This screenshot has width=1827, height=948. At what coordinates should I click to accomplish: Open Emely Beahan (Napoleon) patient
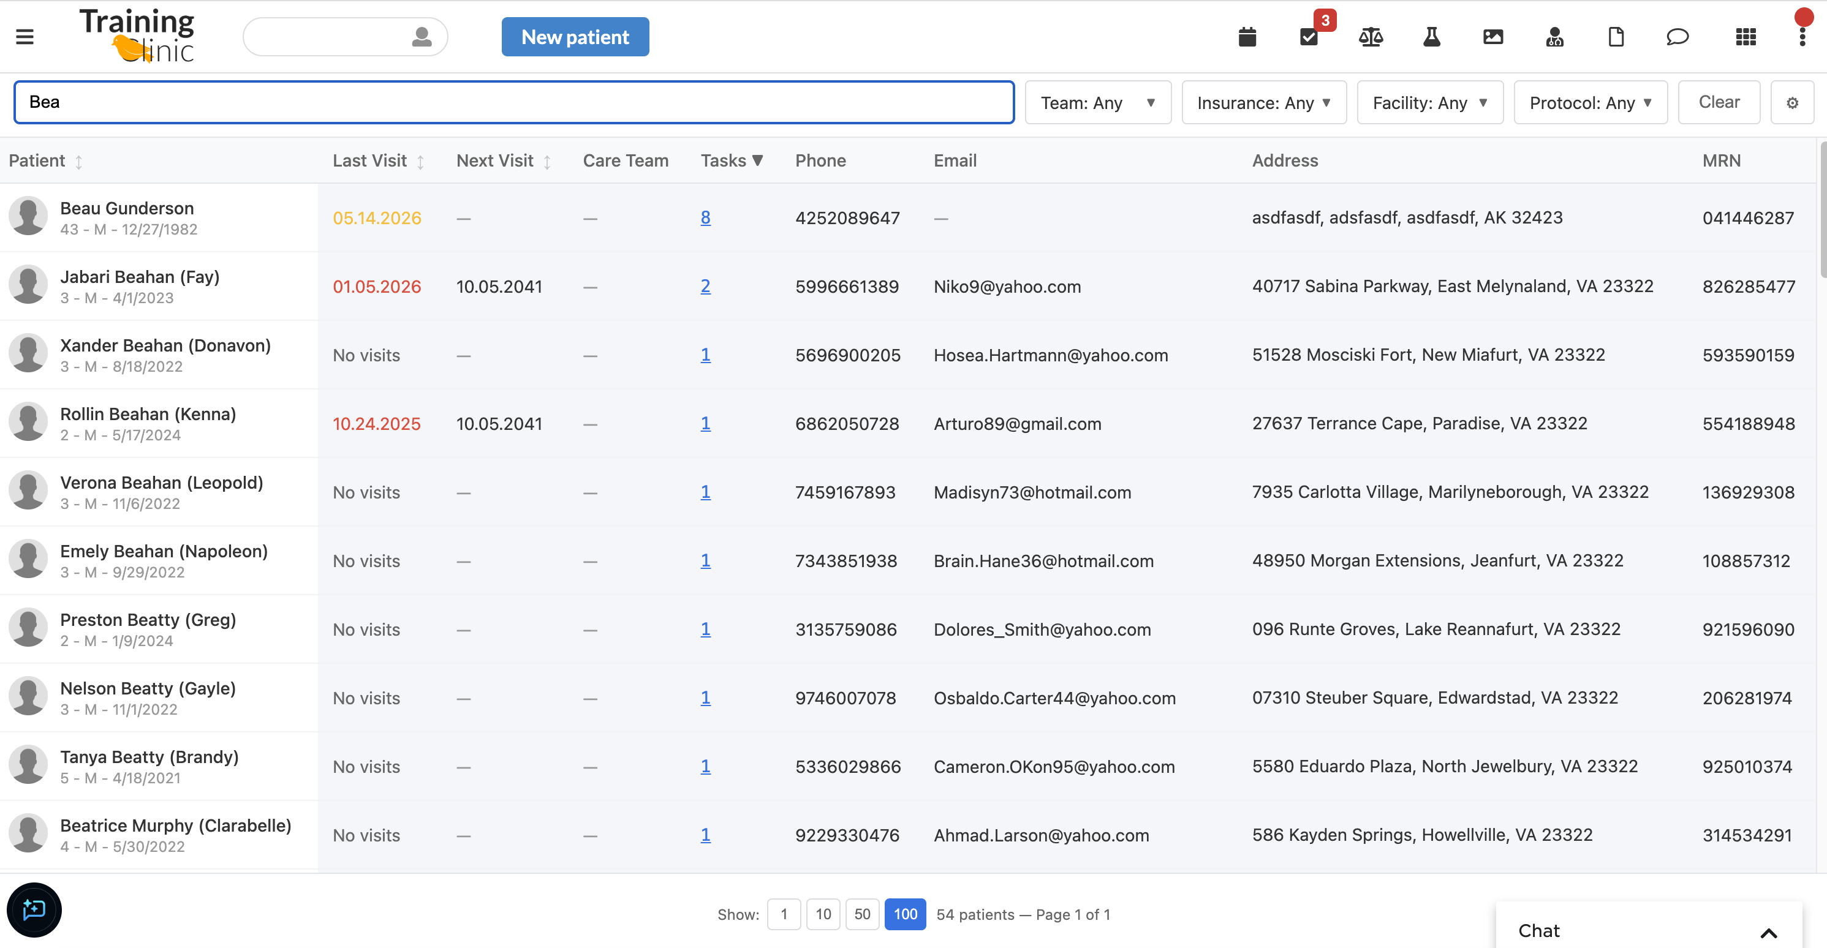pyautogui.click(x=164, y=551)
